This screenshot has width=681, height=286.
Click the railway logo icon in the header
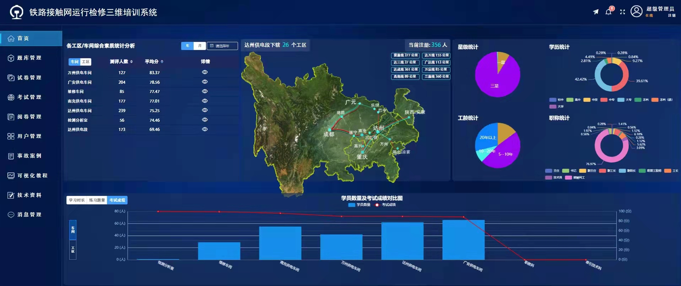tap(16, 12)
